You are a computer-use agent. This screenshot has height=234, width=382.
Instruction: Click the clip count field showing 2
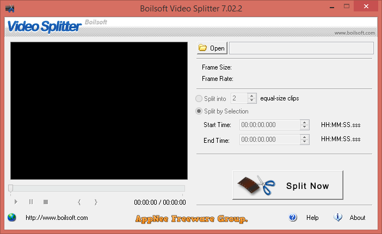pyautogui.click(x=239, y=98)
